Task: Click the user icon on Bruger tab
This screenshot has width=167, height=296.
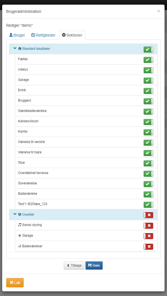Action: pos(11,35)
